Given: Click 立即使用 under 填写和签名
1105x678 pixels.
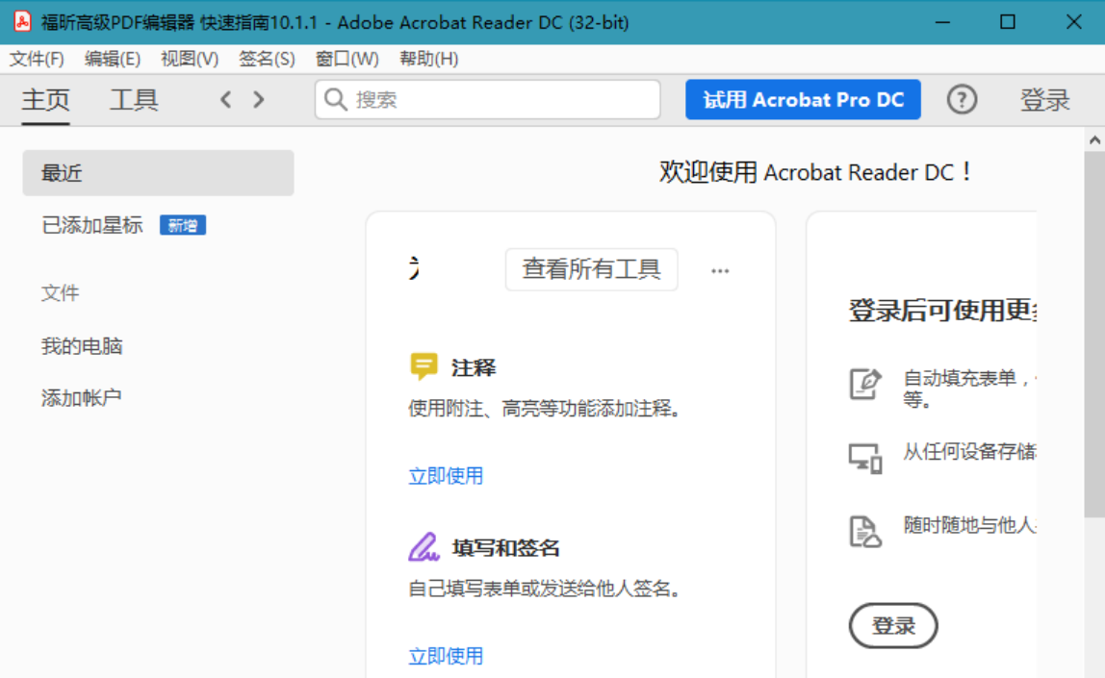Looking at the screenshot, I should point(445,656).
